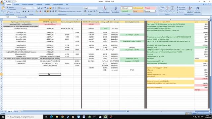Switch to the Вид ribbon tab
This screenshot has width=212, height=119.
67,4
